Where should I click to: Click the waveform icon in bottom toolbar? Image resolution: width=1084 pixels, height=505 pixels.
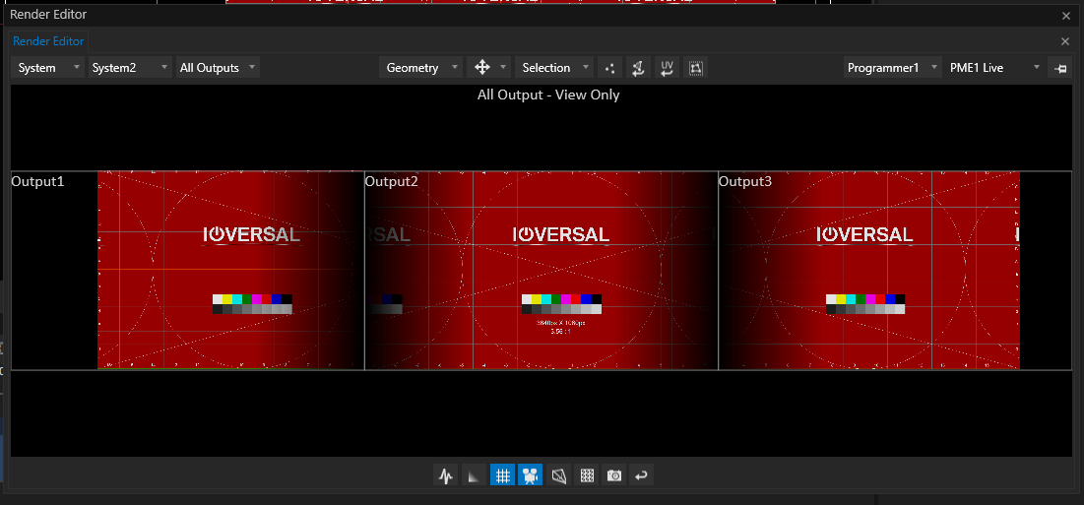pos(446,475)
